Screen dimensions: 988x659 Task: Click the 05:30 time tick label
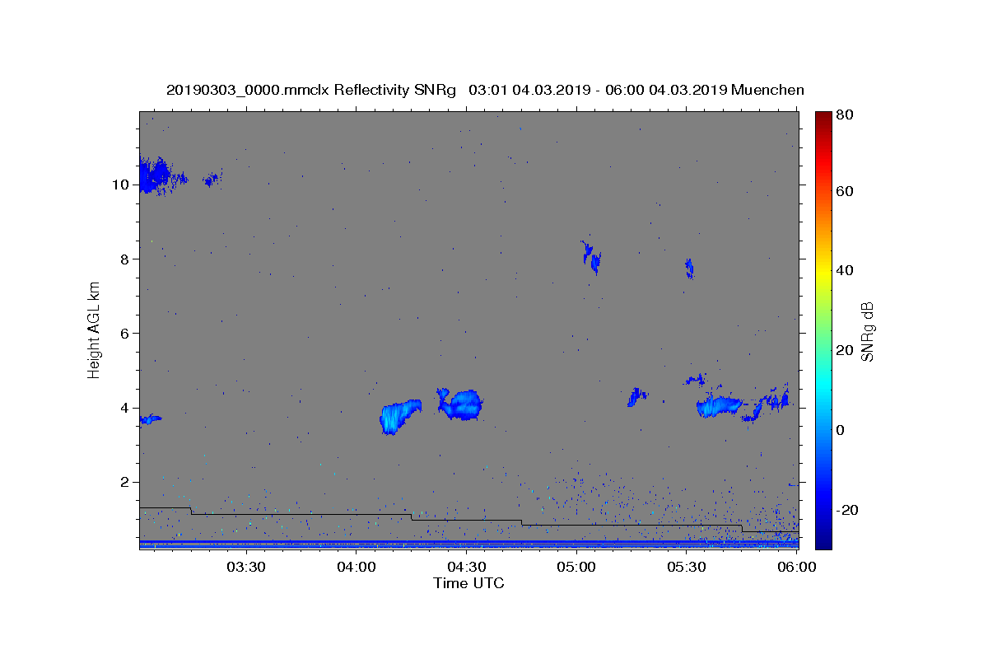(x=687, y=567)
